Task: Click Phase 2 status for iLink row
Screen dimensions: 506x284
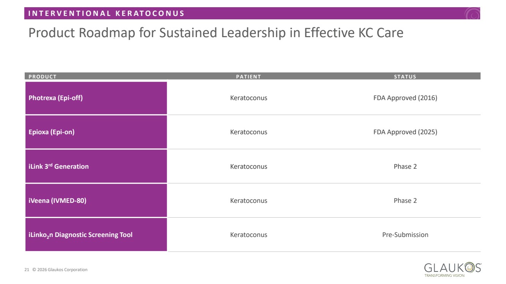Action: [405, 166]
